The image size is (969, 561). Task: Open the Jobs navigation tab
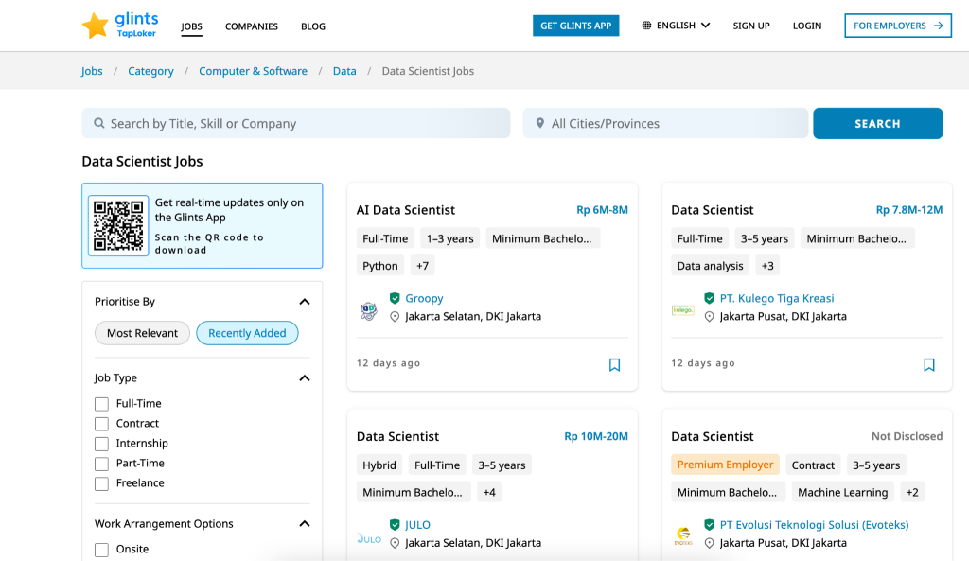(x=191, y=26)
